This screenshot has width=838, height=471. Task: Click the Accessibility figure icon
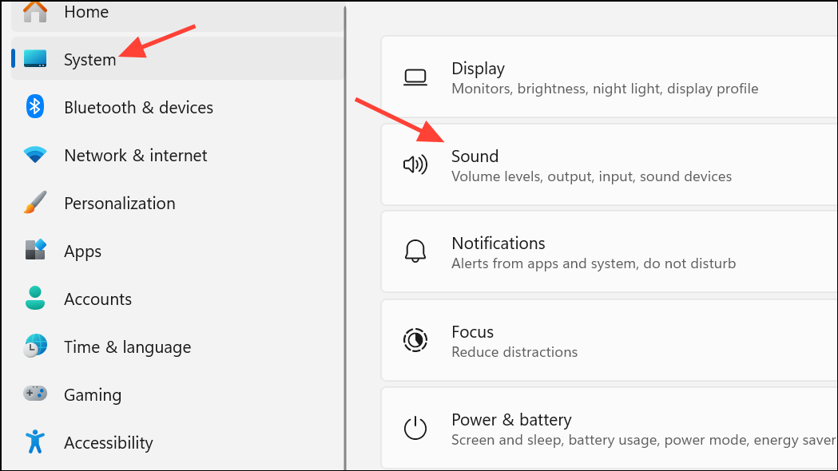point(35,441)
